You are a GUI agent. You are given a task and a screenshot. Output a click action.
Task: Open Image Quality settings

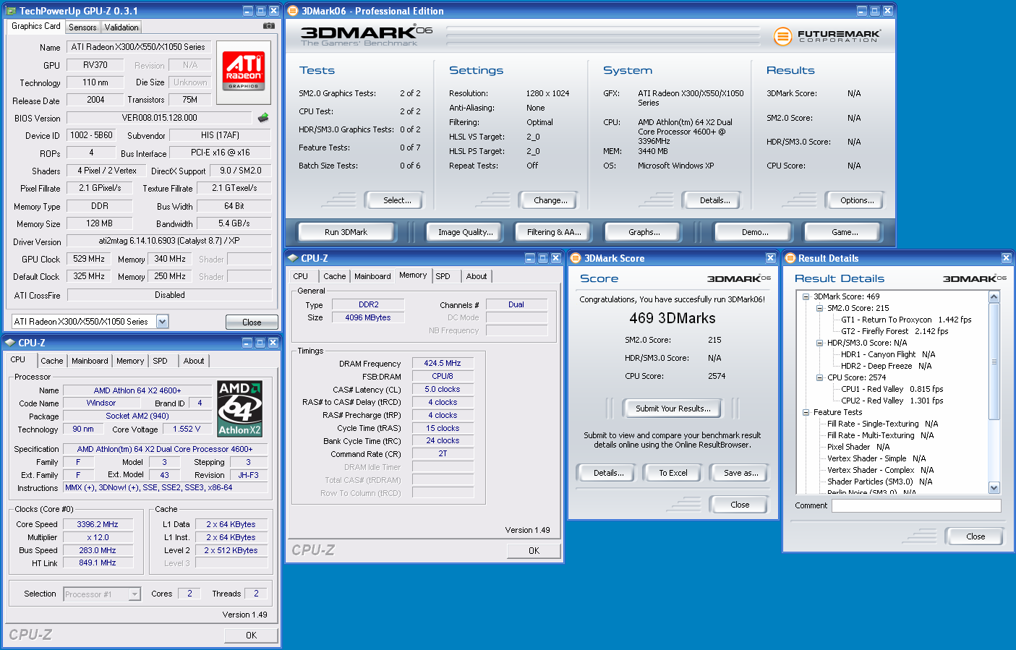click(465, 232)
